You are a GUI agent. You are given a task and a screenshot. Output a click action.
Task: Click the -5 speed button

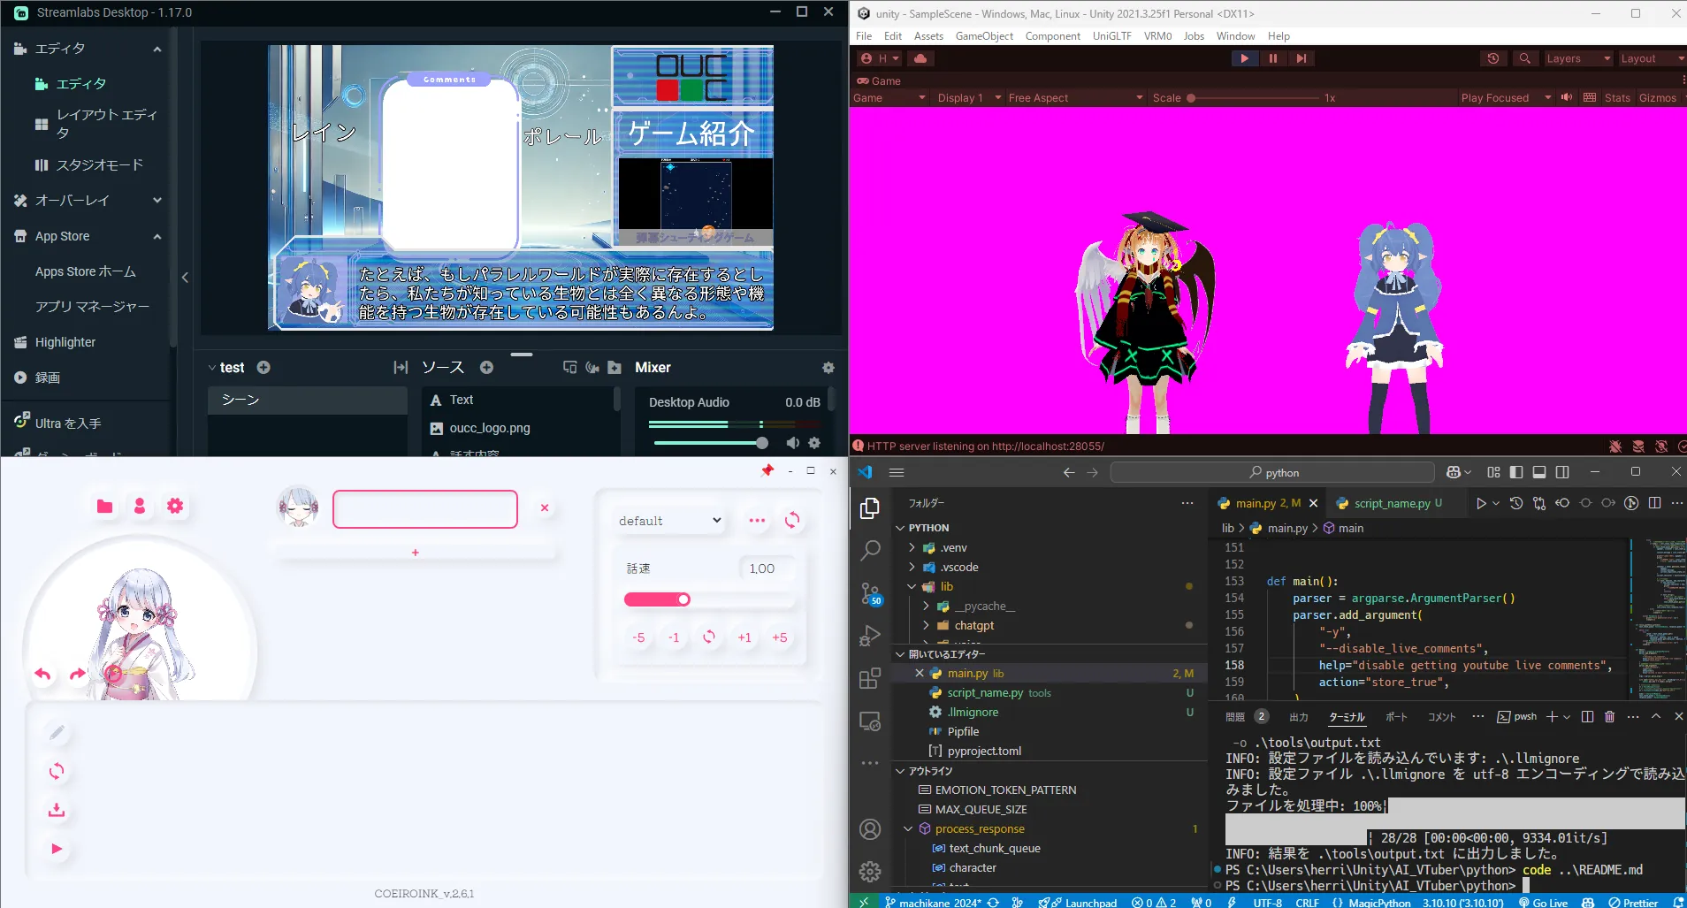[x=638, y=637]
